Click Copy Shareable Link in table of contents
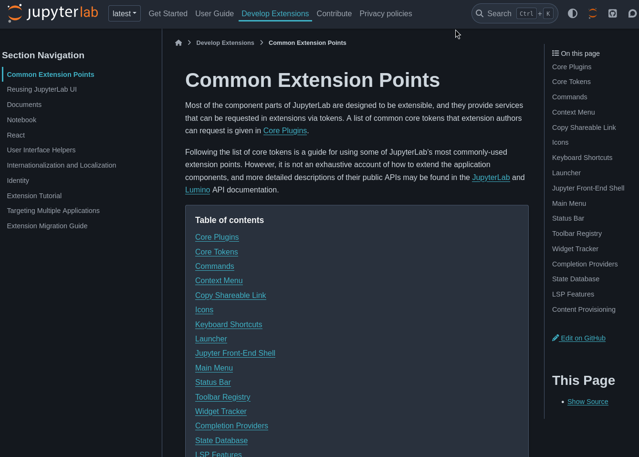Screen dimensions: 639x457 tap(230, 295)
